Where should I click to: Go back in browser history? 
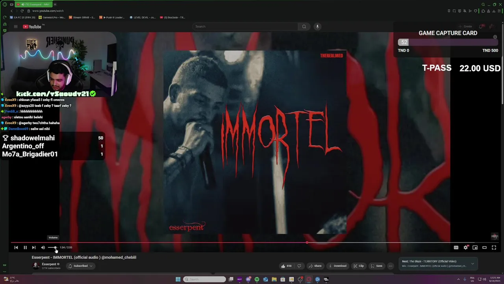coord(11,11)
